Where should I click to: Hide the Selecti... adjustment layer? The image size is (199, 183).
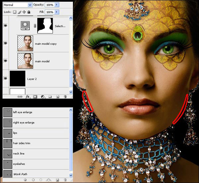(5, 26)
